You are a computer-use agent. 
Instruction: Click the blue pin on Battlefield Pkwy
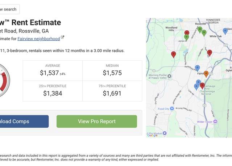click(197, 68)
